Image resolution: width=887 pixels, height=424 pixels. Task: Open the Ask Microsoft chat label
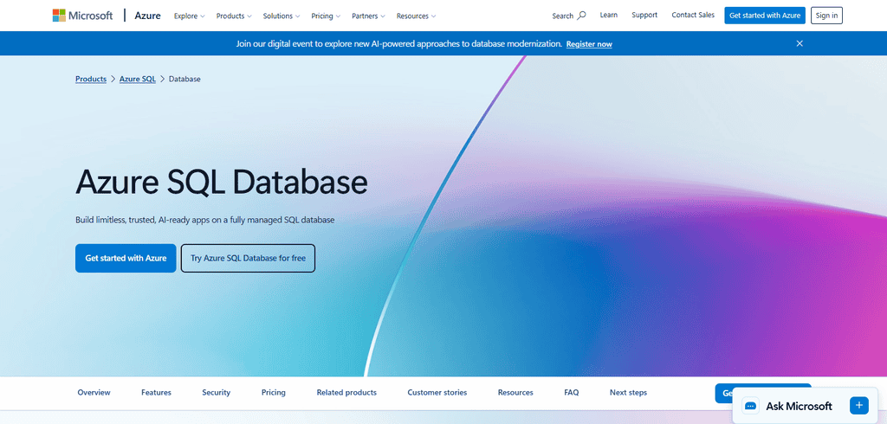(799, 406)
